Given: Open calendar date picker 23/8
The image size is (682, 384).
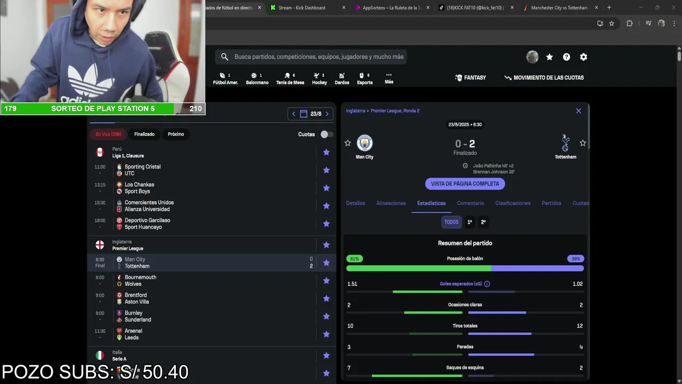Looking at the screenshot, I should click(x=311, y=114).
